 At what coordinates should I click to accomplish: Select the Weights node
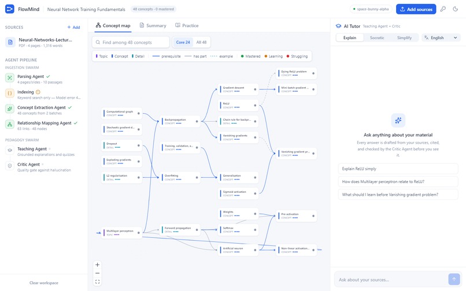tap(238, 214)
